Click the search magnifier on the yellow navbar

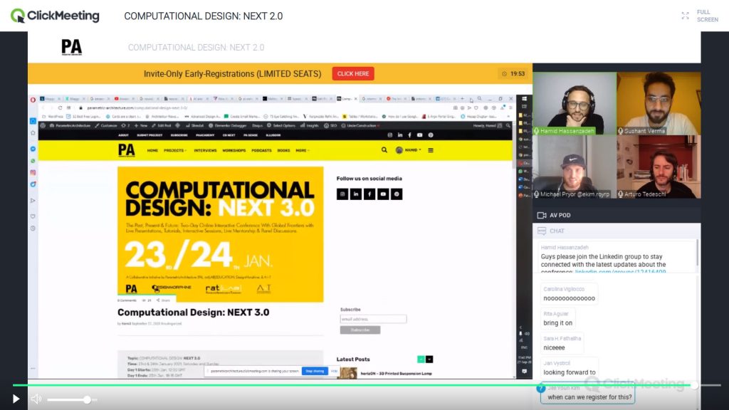(384, 150)
